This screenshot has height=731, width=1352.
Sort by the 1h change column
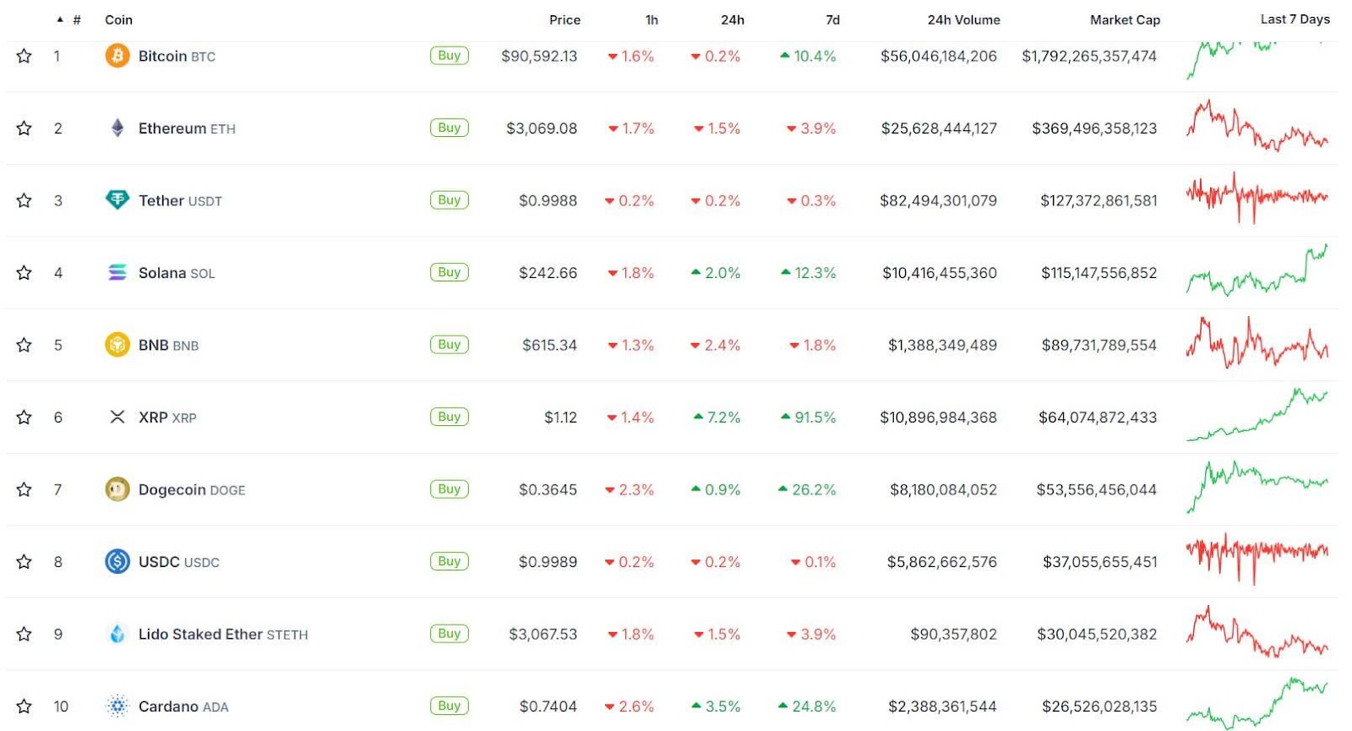tap(651, 19)
